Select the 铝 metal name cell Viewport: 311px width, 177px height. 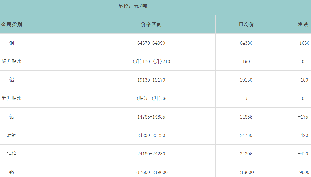pyautogui.click(x=12, y=80)
